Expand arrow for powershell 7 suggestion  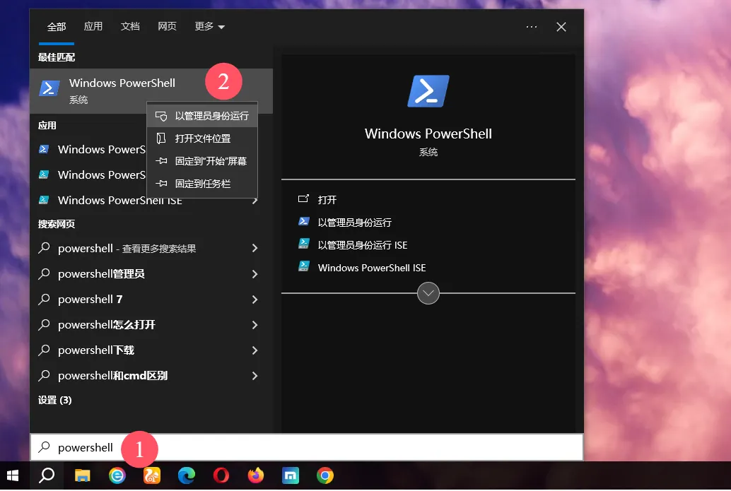point(255,299)
